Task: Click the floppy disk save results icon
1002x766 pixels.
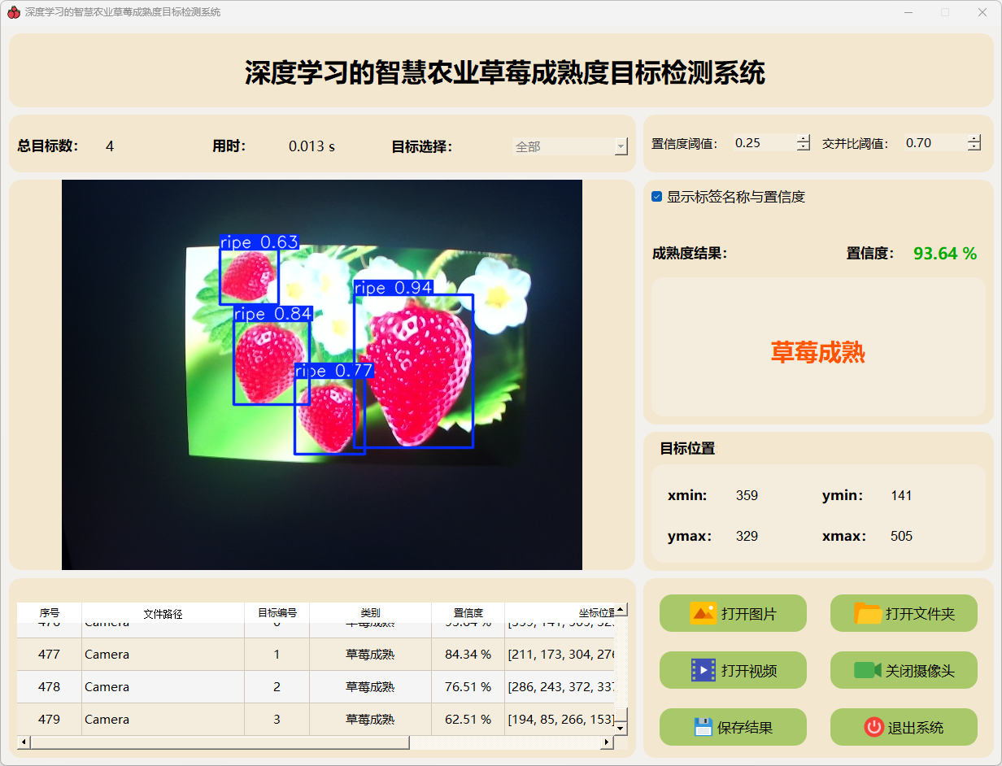Action: [703, 727]
